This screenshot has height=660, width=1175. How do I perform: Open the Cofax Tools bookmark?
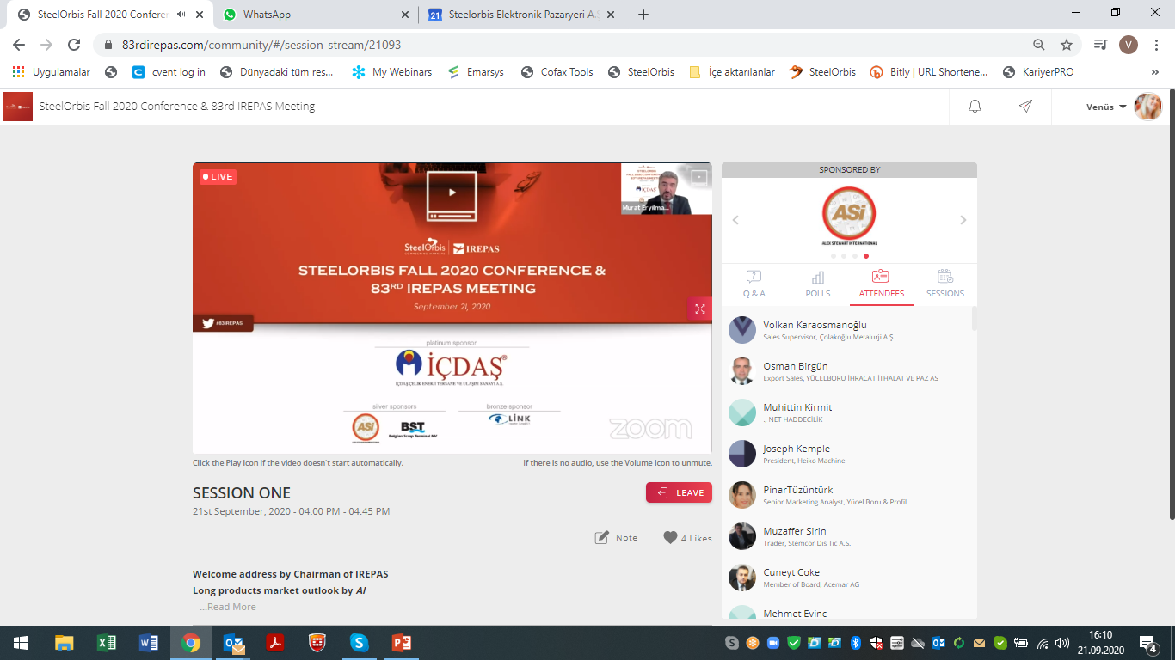click(557, 72)
